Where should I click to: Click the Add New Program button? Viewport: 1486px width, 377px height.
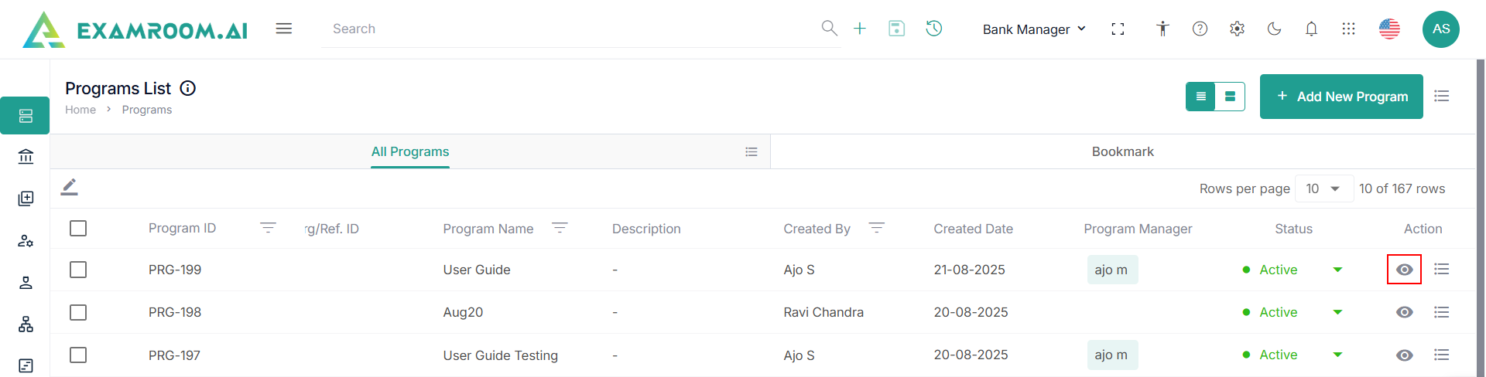[1341, 97]
